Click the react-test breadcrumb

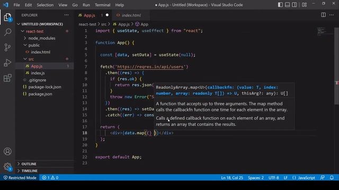pyautogui.click(x=87, y=24)
